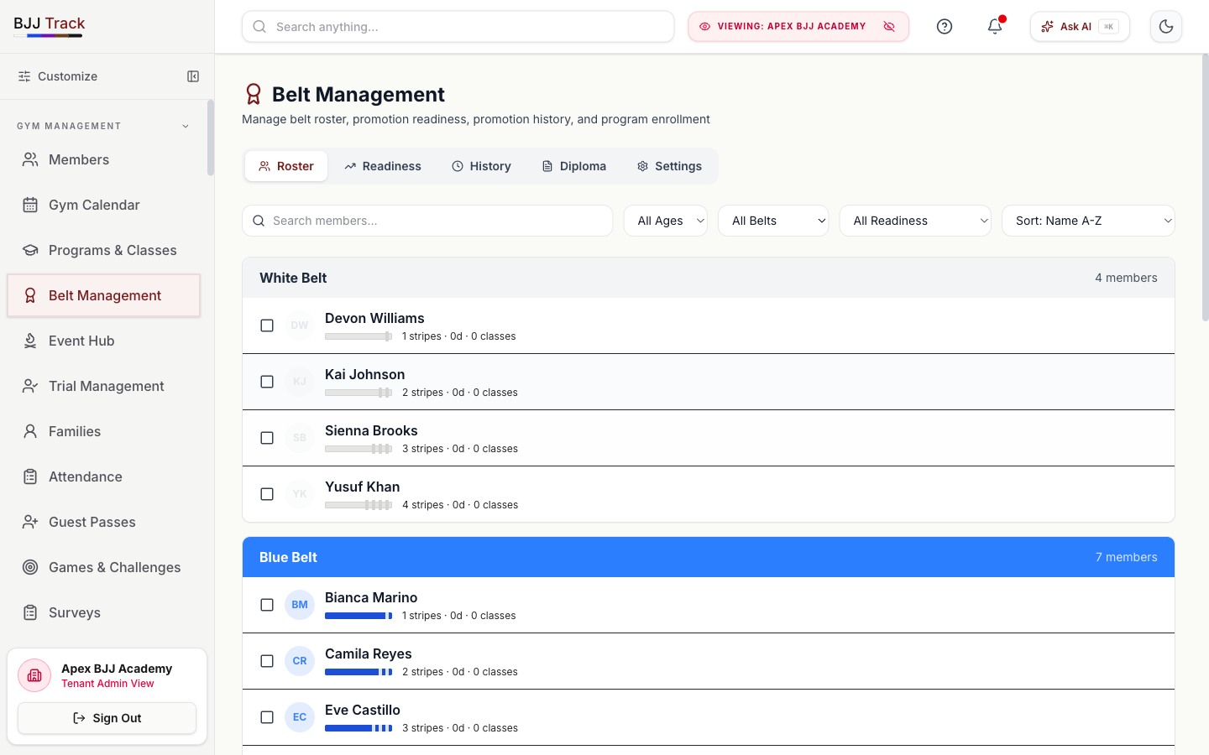
Task: Click the BJJ Track logo
Action: click(50, 25)
